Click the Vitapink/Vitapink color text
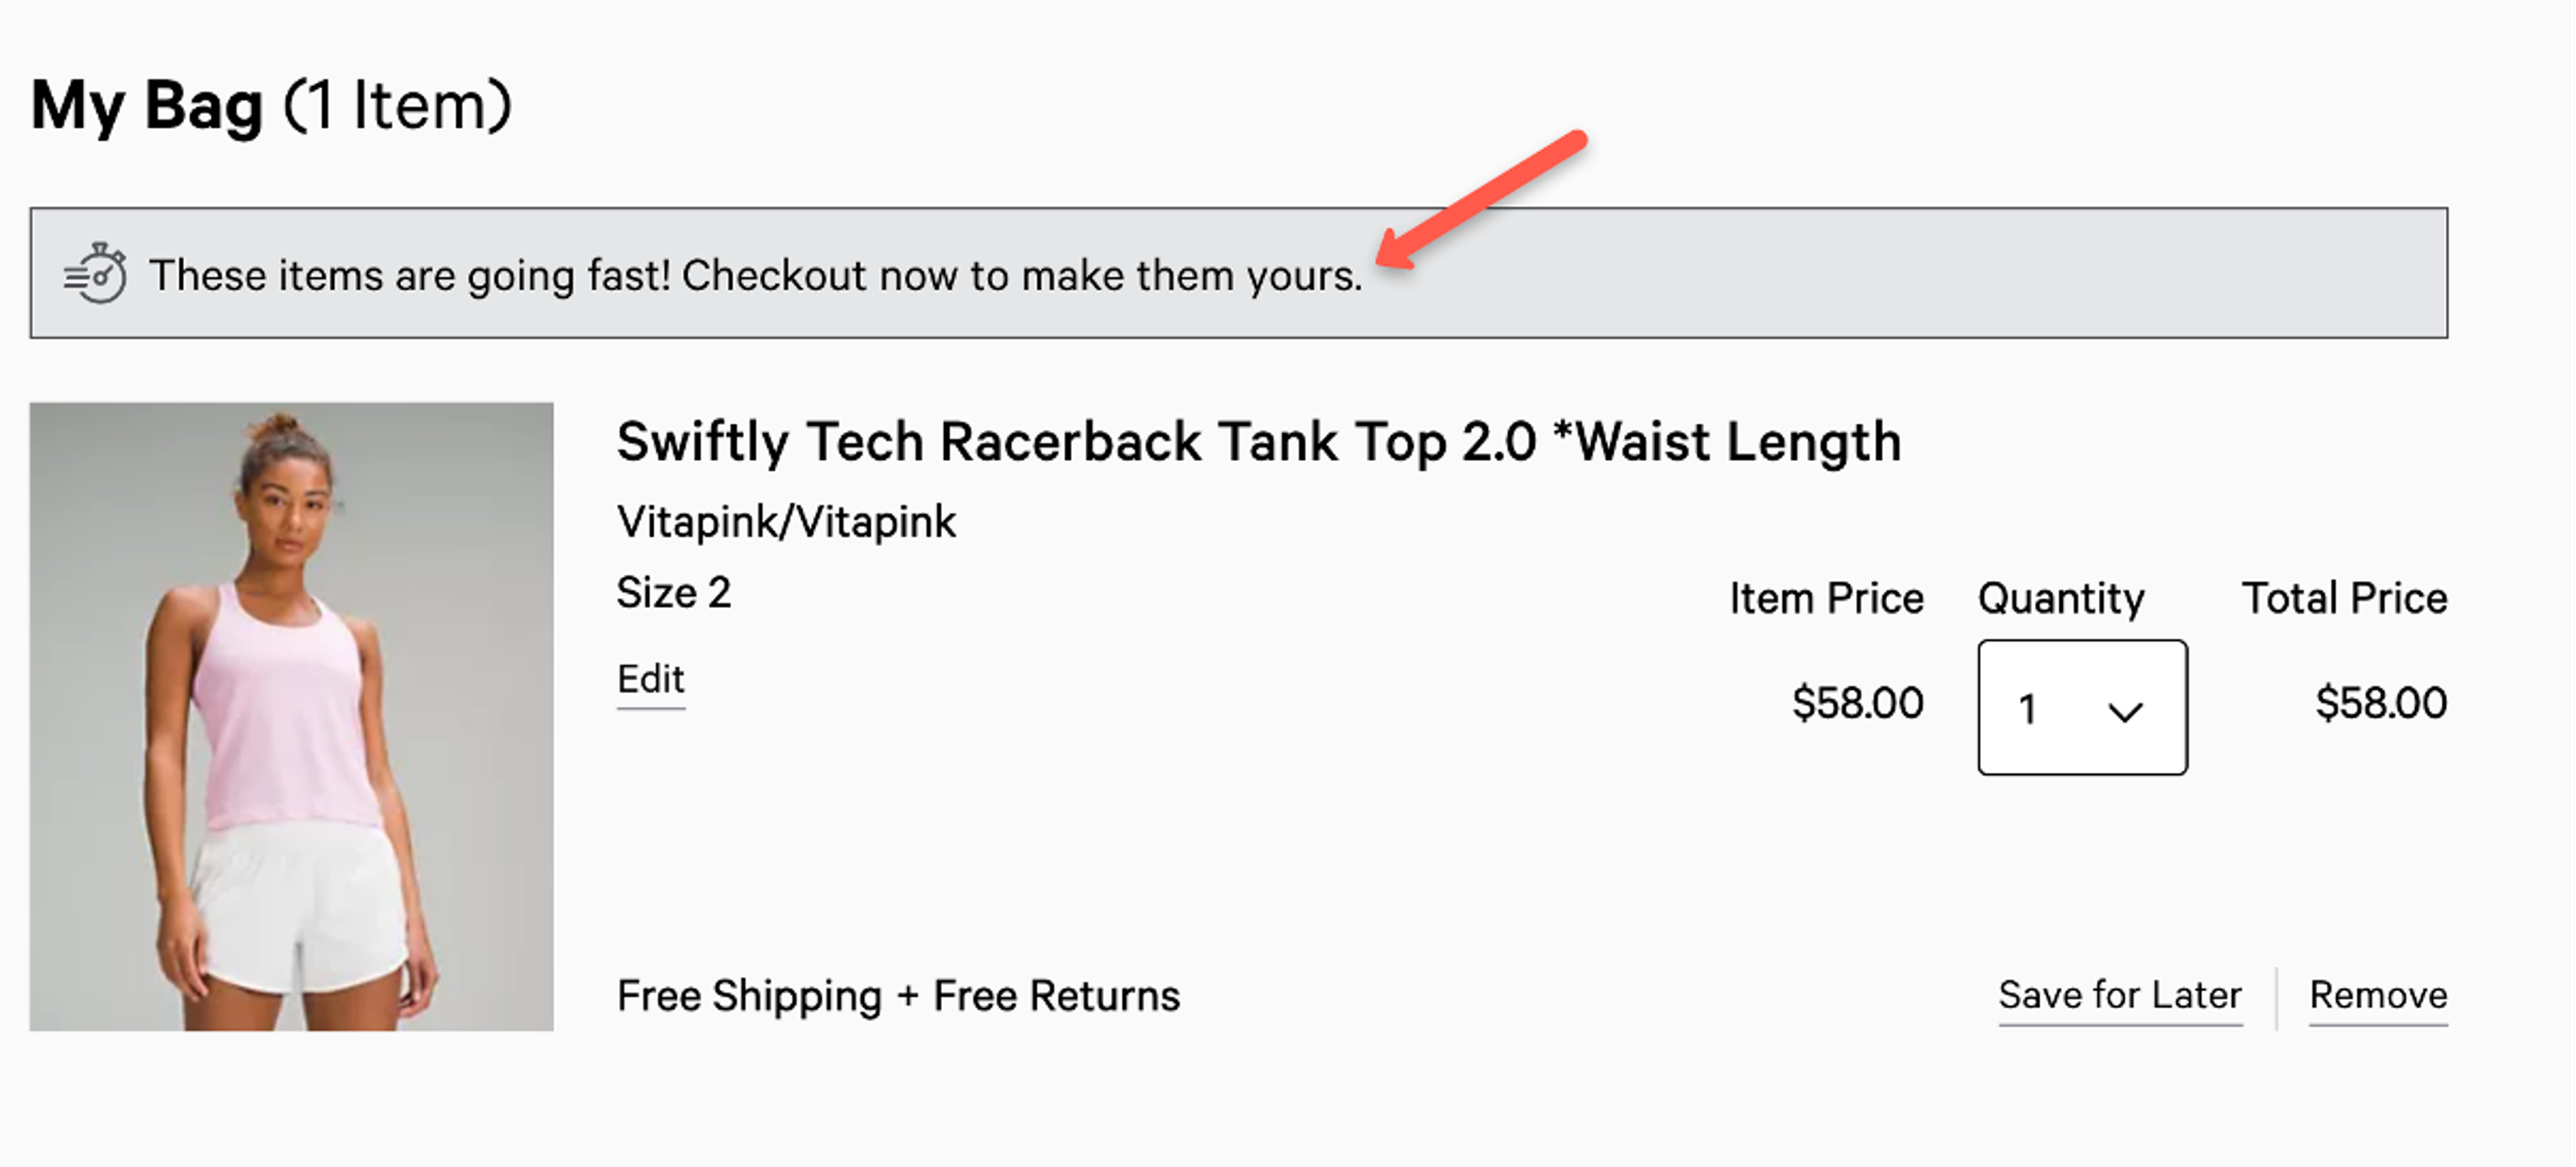Viewport: 2576px width, 1167px height. pyautogui.click(x=786, y=521)
